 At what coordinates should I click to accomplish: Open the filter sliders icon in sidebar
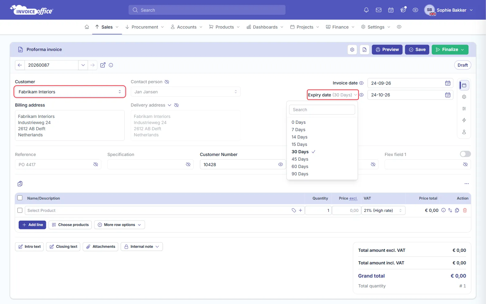(464, 109)
